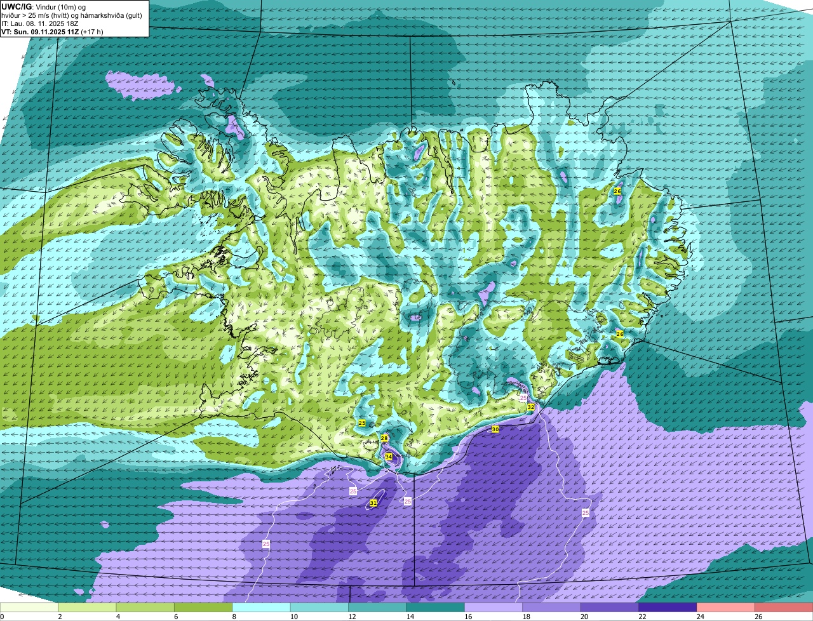Select the yellow 32 peak gust marker
Screen dimensions: 813x621
(530, 406)
